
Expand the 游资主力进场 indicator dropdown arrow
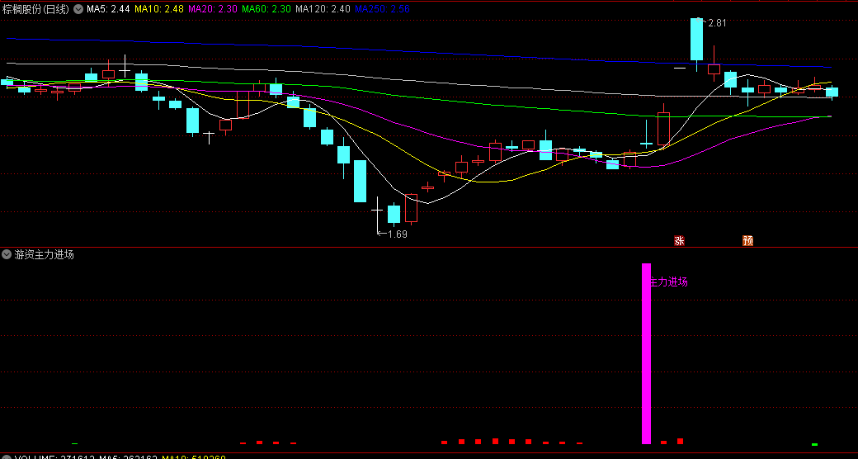[x=7, y=254]
